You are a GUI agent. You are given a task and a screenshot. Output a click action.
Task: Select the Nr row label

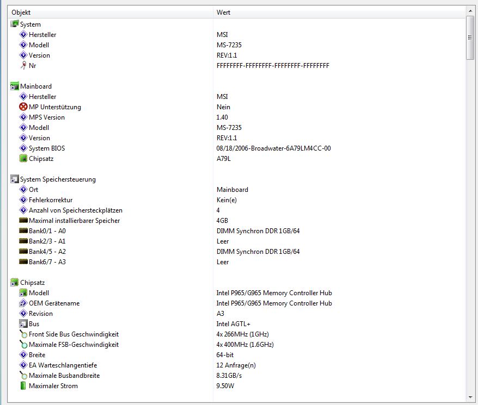coord(32,65)
